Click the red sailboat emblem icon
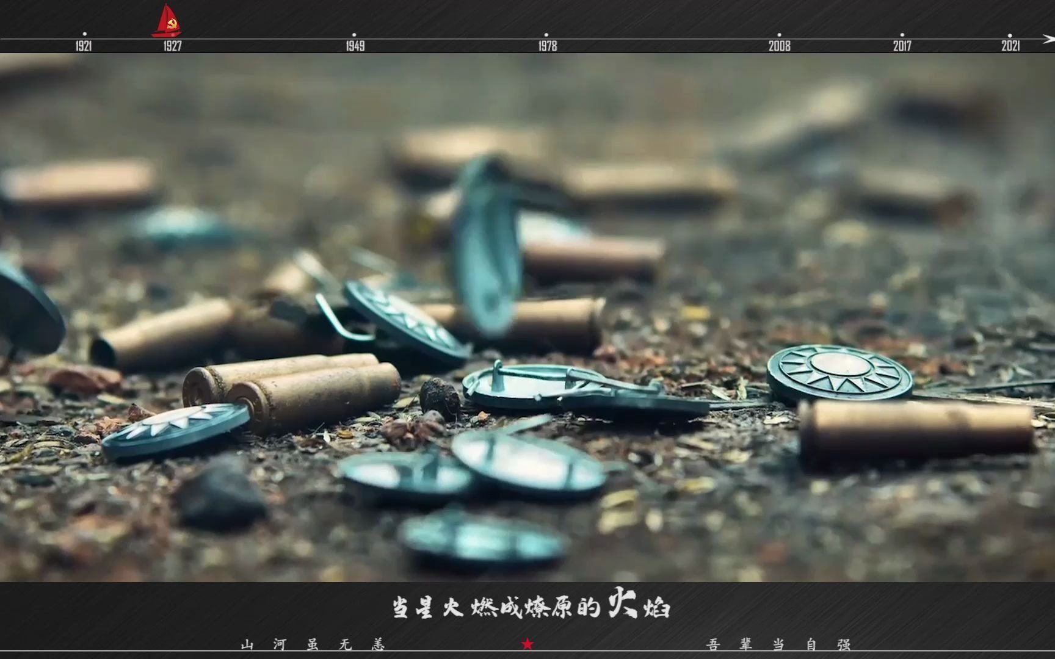The width and height of the screenshot is (1055, 659). 167,21
